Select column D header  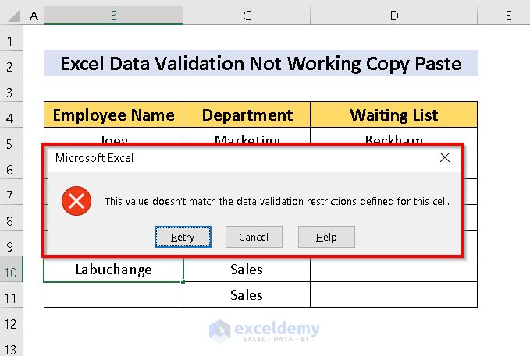tap(393, 16)
